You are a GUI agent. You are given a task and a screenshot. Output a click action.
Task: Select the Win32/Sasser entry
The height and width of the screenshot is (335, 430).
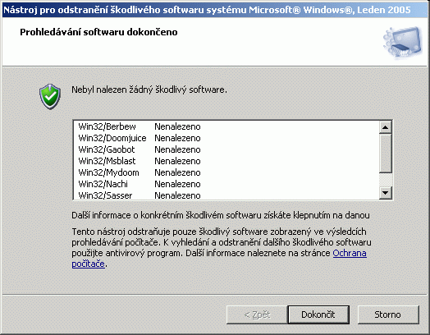[x=105, y=195]
